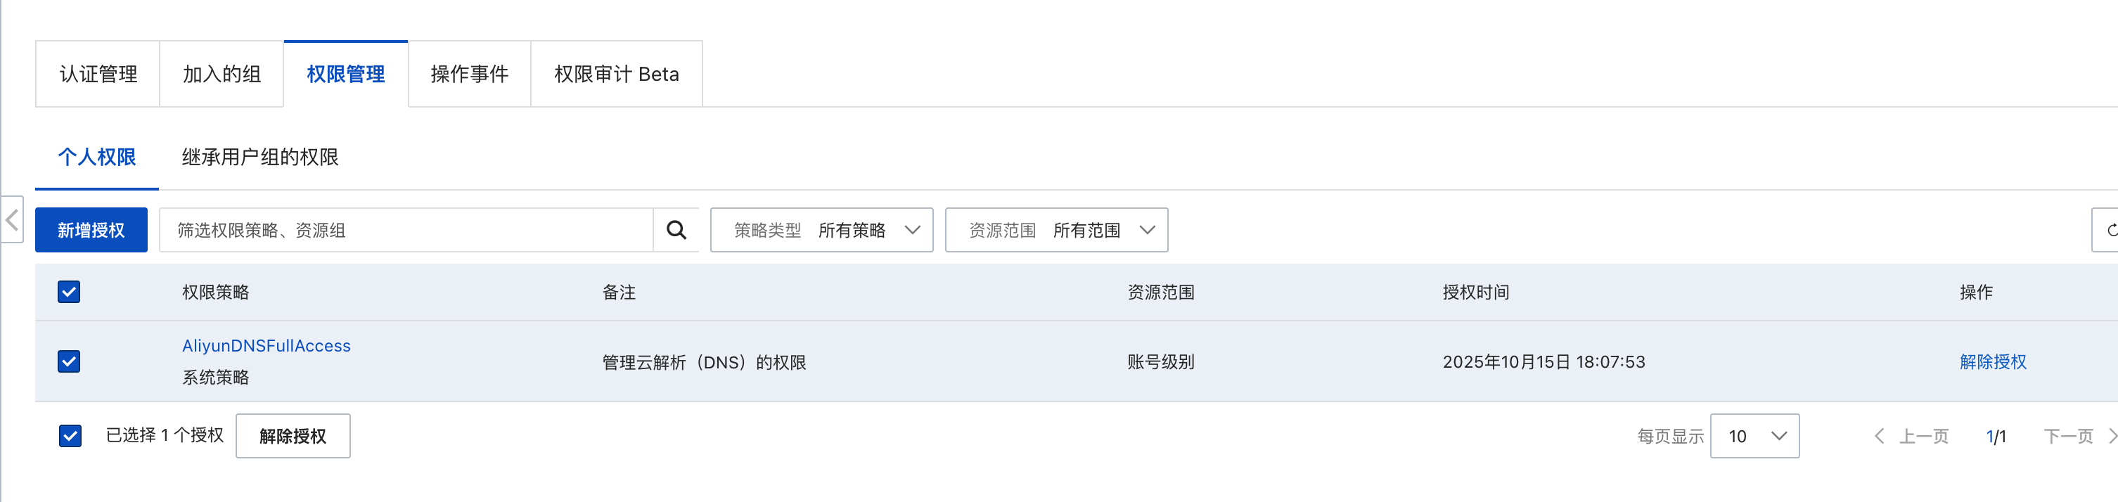The height and width of the screenshot is (502, 2118).
Task: Toggle the select-all header checkbox
Action: click(69, 292)
